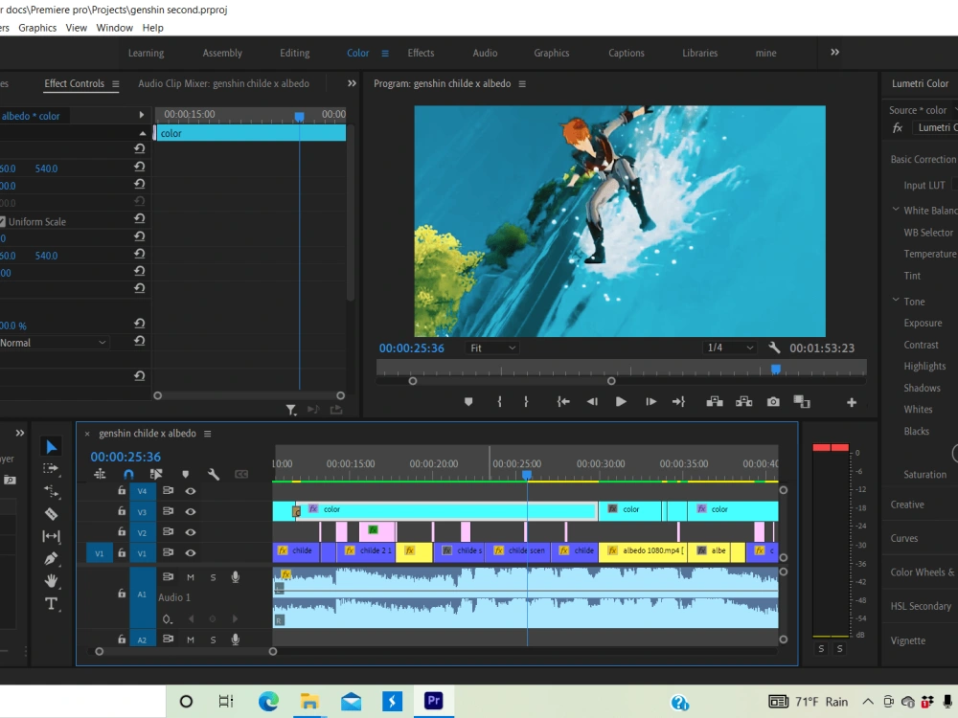
Task: Step back one frame
Action: point(592,402)
